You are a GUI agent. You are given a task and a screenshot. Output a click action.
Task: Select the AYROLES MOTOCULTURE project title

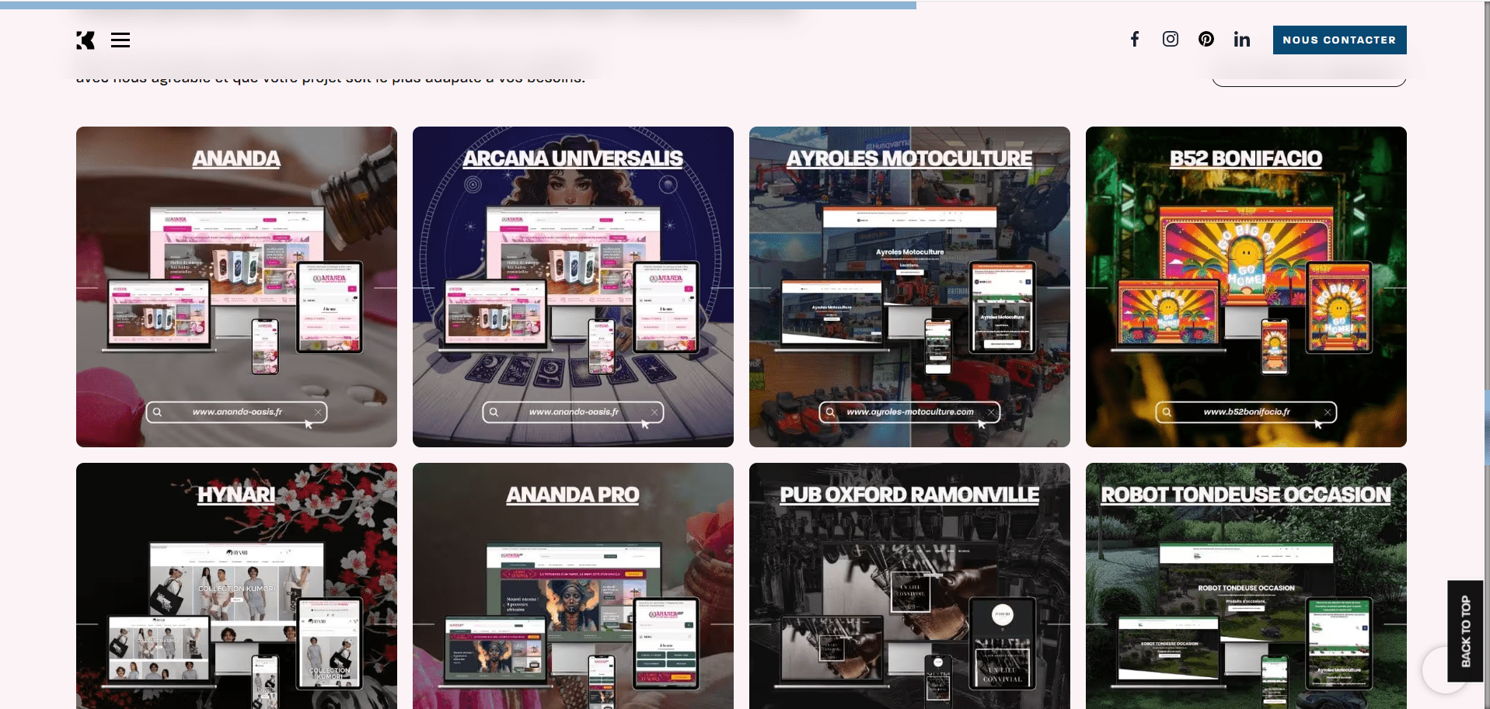[x=909, y=158]
